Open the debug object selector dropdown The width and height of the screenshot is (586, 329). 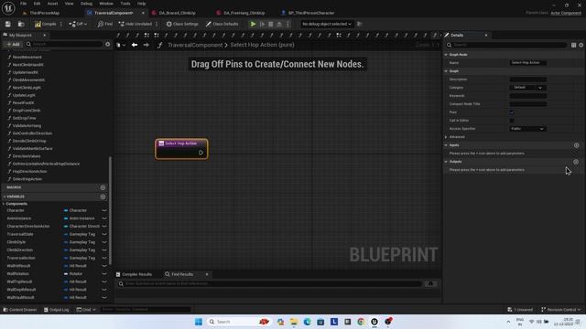pyautogui.click(x=327, y=24)
